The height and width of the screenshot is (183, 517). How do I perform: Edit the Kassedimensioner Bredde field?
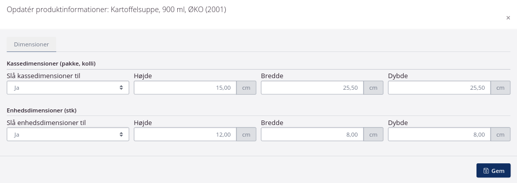312,88
